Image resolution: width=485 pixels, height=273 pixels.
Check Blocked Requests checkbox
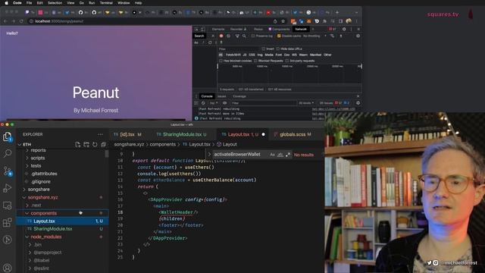point(255,61)
